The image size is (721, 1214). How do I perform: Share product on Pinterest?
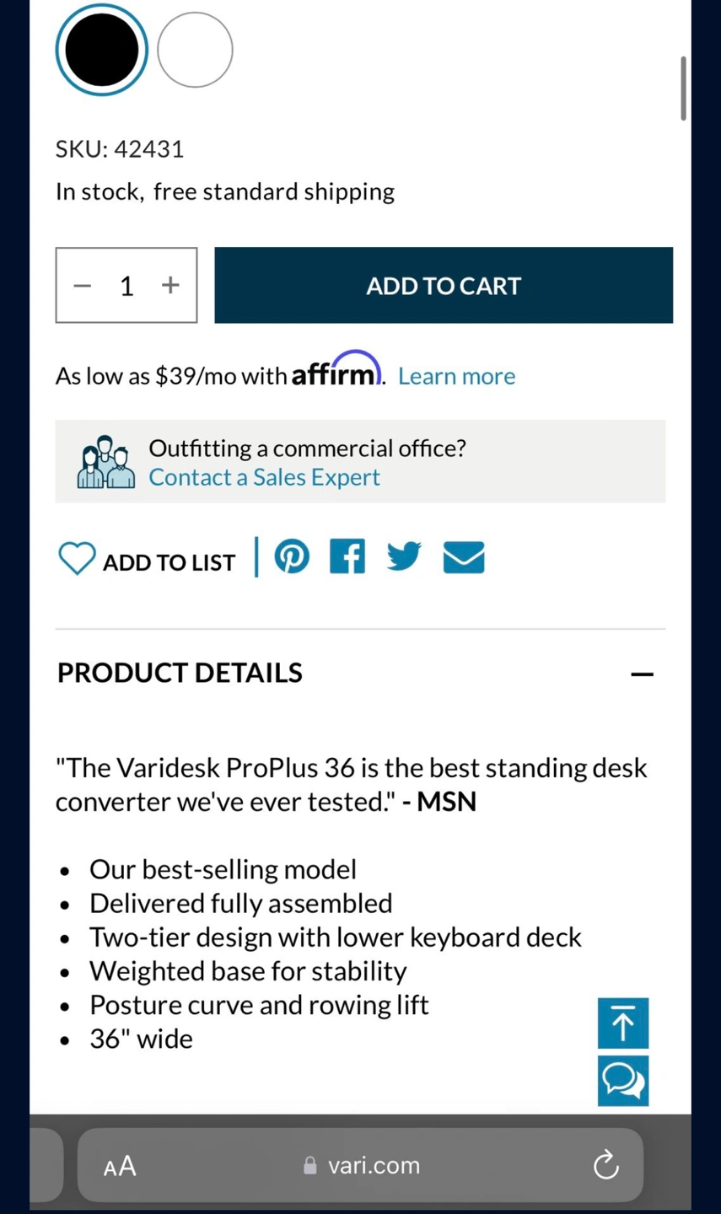coord(292,557)
